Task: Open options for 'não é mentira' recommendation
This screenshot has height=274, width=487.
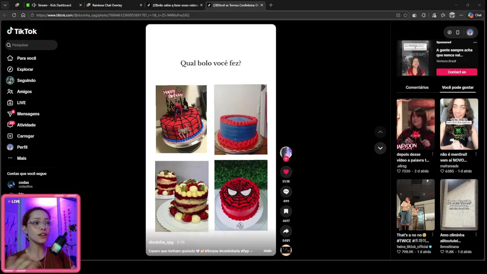Action: (x=476, y=154)
